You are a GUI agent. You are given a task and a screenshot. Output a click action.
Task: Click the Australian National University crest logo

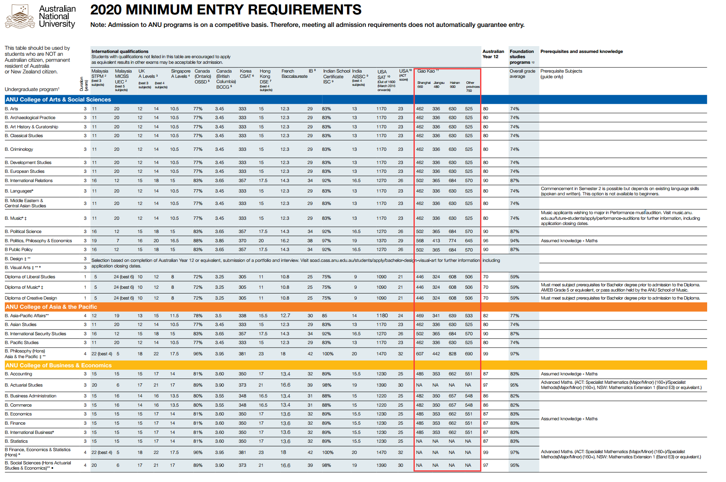[19, 17]
